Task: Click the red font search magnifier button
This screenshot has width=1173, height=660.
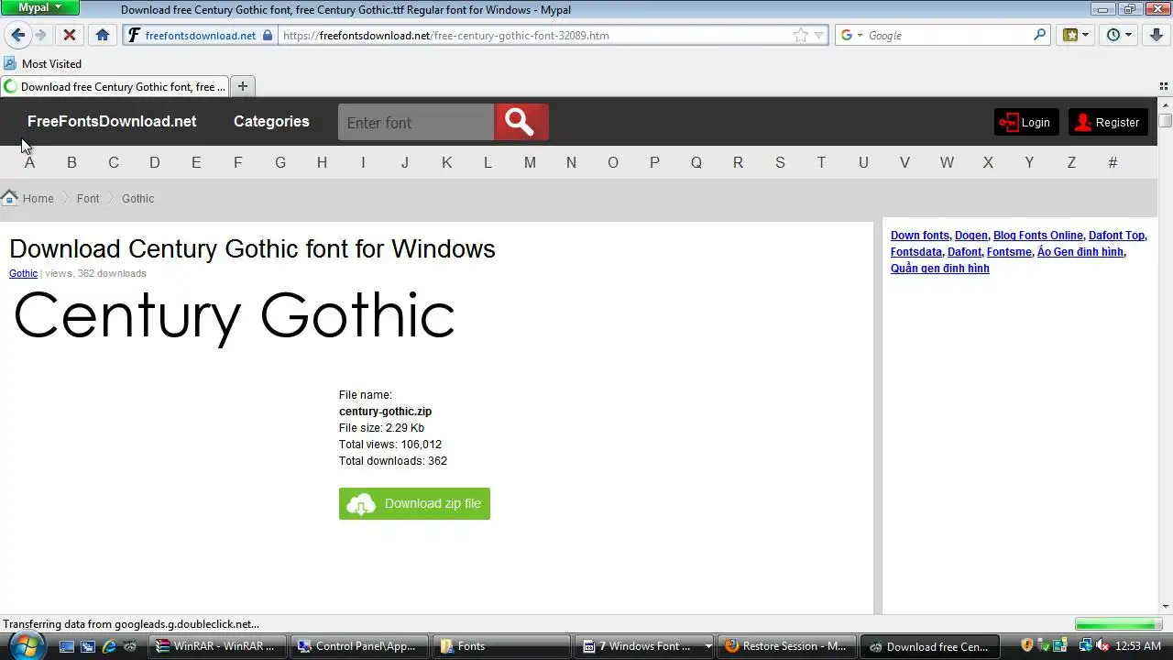Action: pos(521,122)
